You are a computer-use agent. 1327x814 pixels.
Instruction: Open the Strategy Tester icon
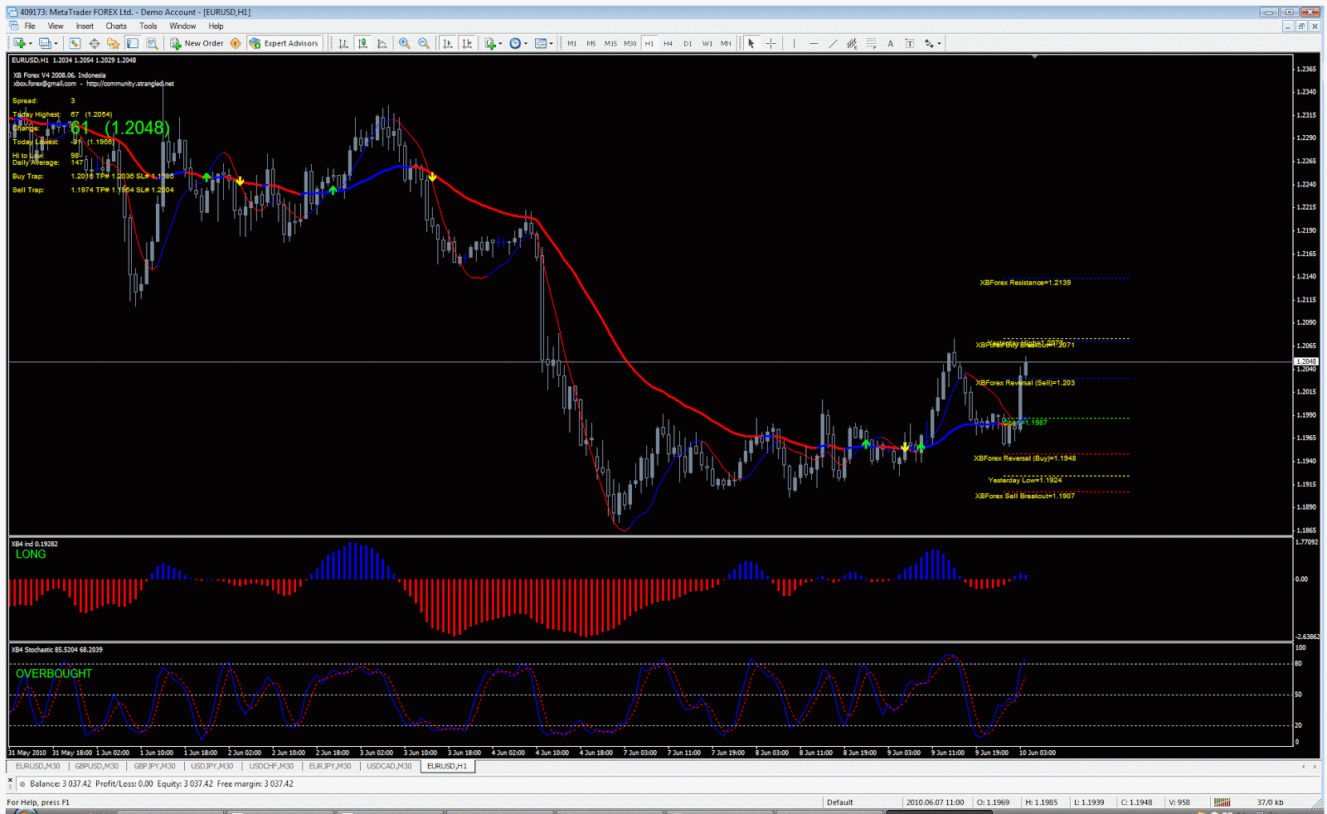click(152, 43)
